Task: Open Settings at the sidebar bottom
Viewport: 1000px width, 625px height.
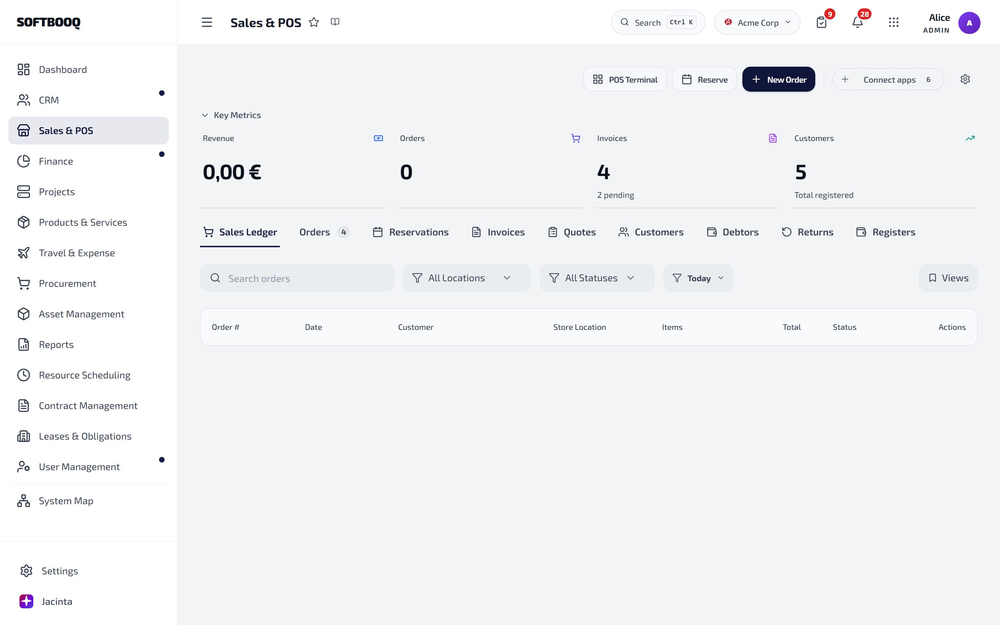Action: pos(89,571)
